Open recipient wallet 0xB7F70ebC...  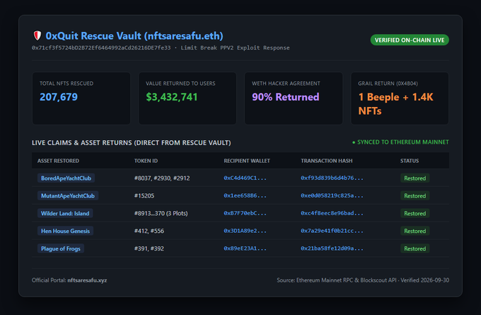click(x=245, y=213)
